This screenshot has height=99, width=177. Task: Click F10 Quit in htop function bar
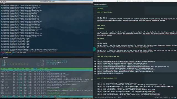tap(57, 97)
